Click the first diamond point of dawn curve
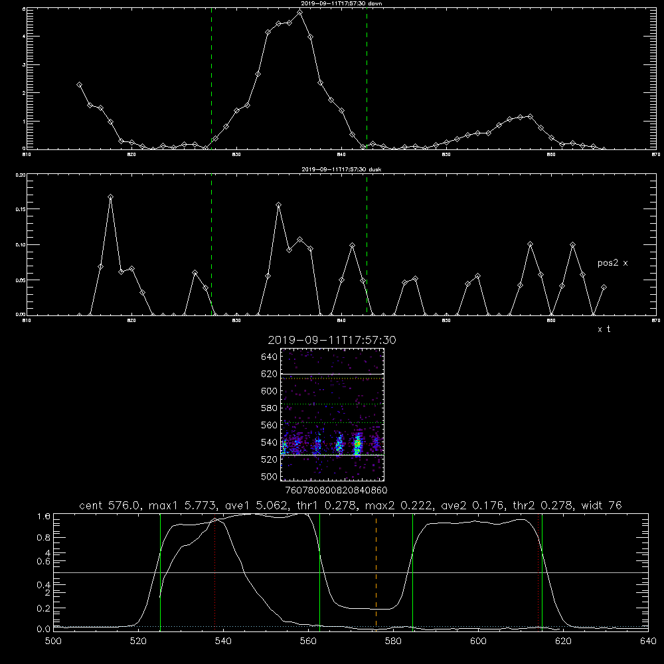The width and height of the screenshot is (664, 664). (x=79, y=85)
